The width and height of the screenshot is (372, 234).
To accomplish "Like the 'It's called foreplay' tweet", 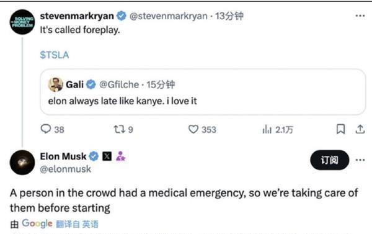I will (x=202, y=129).
